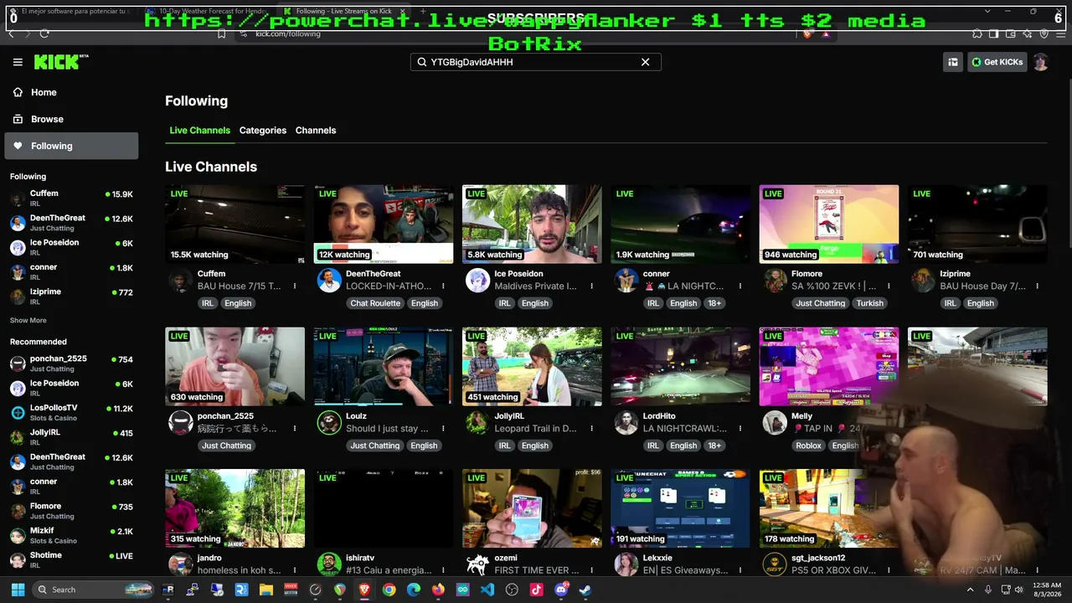
Task: Open the DeenTheGreat stream thumbnail
Action: (x=384, y=224)
